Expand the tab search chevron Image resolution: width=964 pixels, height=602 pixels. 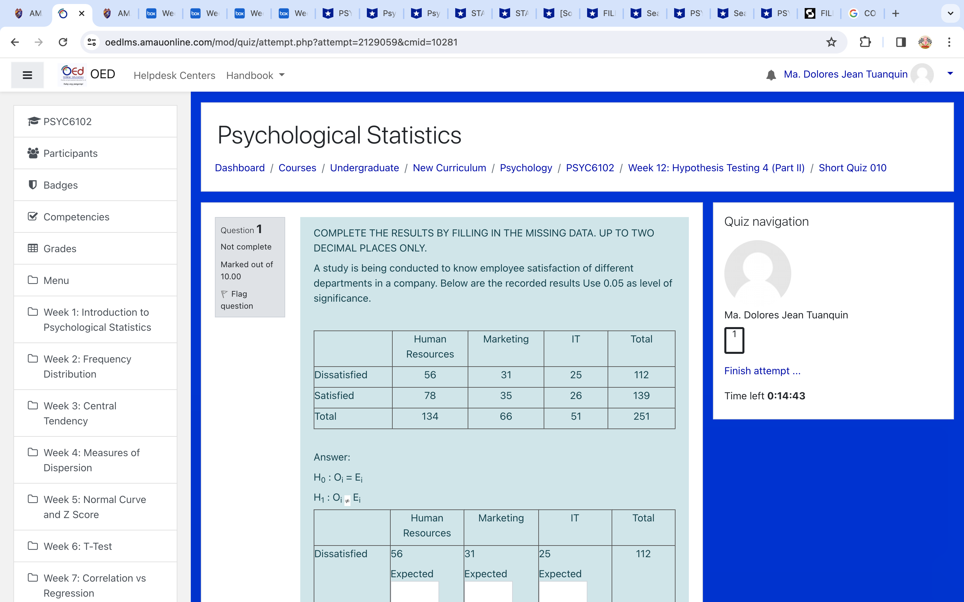tap(950, 13)
